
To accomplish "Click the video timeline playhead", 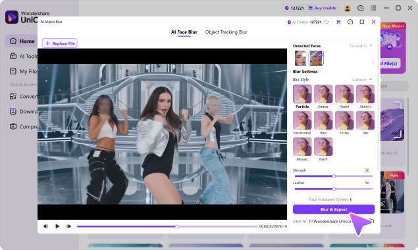I will (x=176, y=226).
